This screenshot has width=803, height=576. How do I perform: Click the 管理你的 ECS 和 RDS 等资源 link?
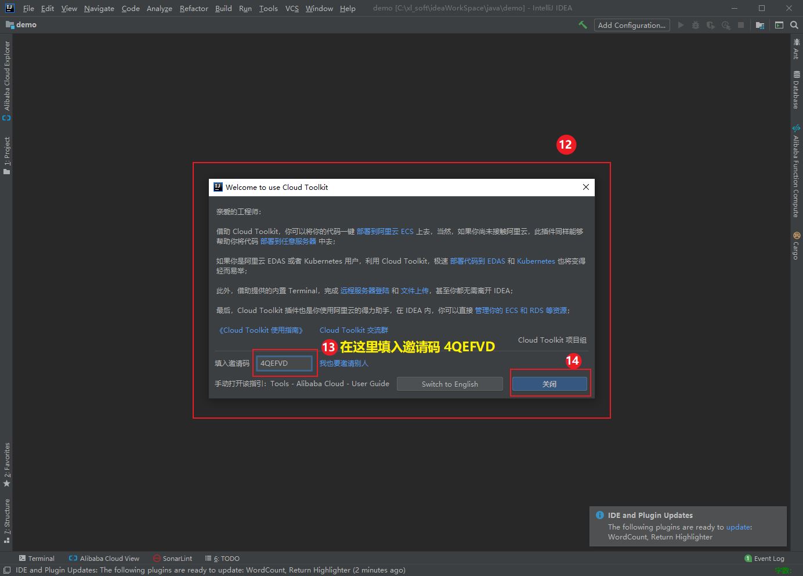click(x=521, y=310)
